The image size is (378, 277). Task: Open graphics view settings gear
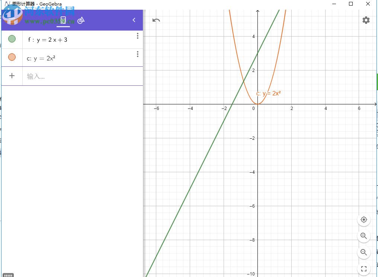coord(366,20)
